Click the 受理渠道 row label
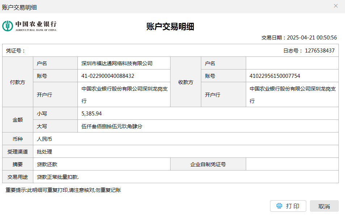 (x=18, y=152)
